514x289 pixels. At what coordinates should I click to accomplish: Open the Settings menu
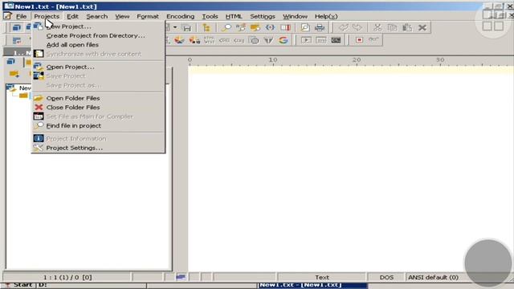pyautogui.click(x=263, y=16)
